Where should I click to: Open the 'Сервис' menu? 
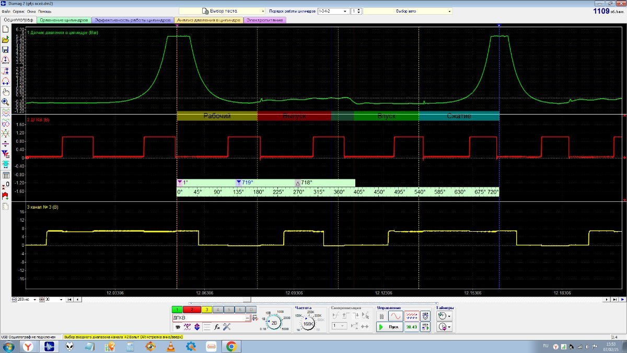18,11
